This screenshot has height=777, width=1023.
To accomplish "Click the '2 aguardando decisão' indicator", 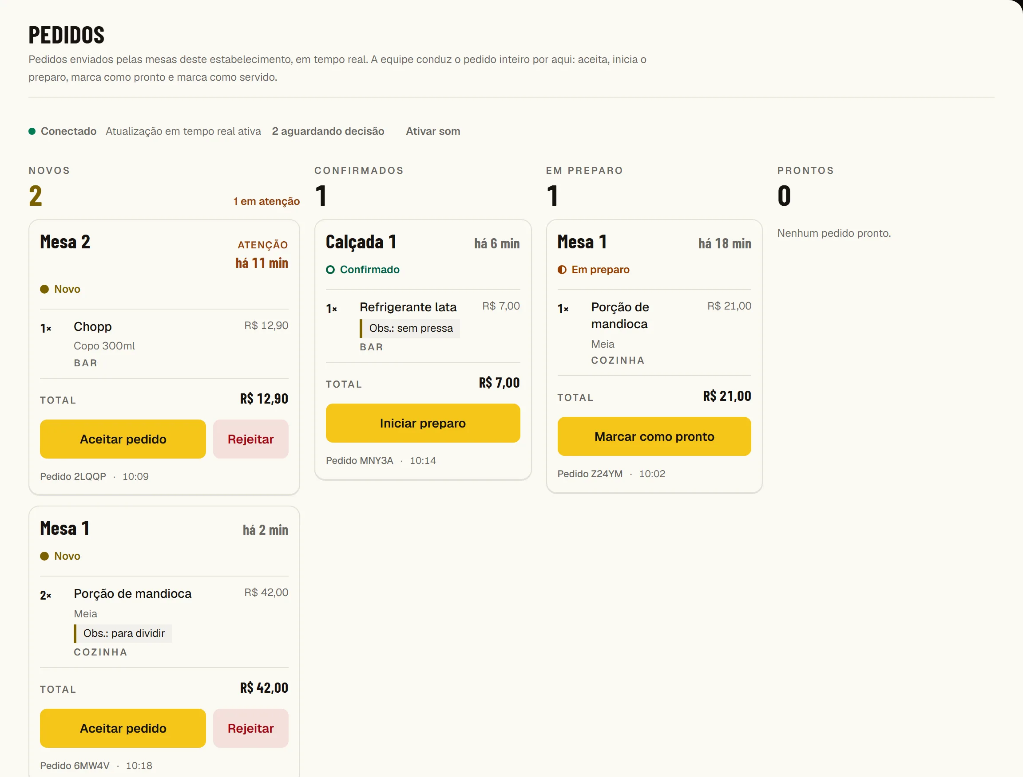I will coord(328,131).
